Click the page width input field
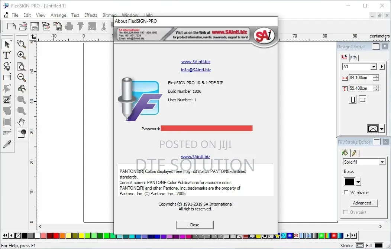This screenshot has width=391, height=249. (x=361, y=78)
